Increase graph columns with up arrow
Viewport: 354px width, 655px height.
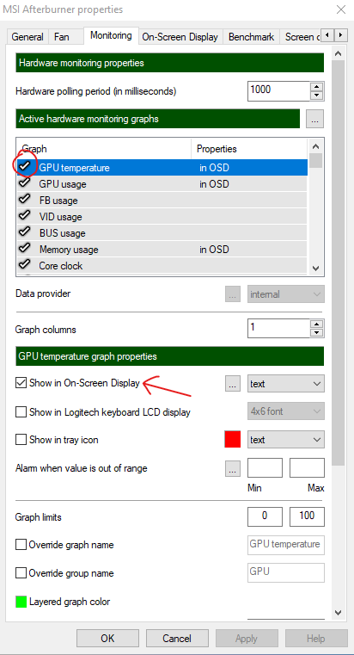click(317, 324)
